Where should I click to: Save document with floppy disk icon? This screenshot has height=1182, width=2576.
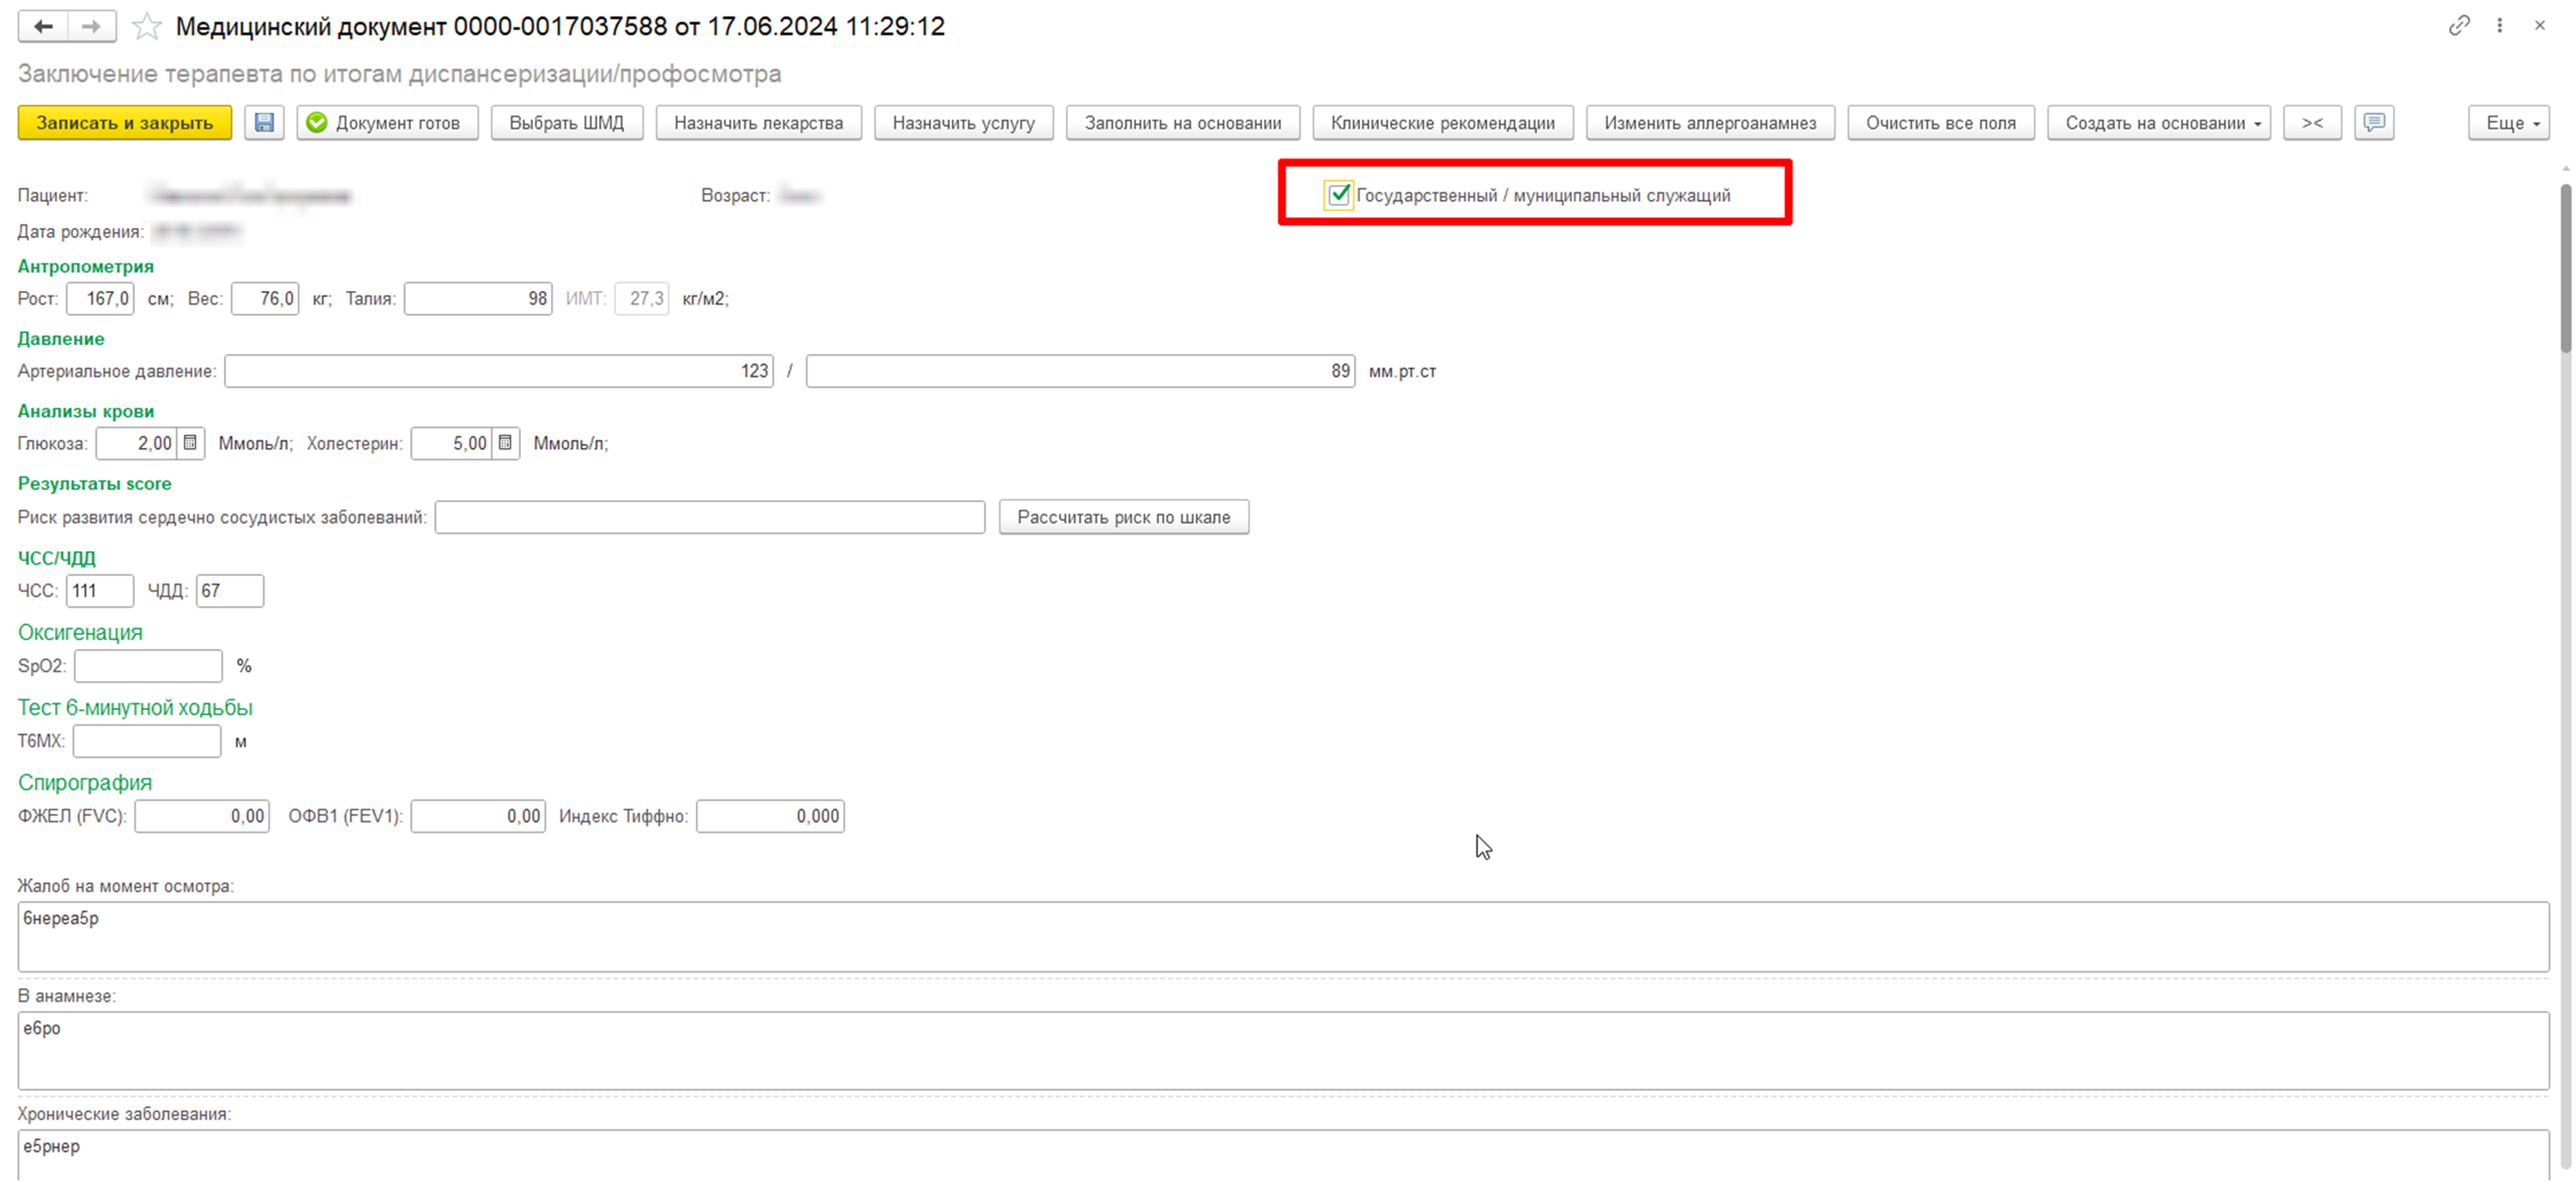tap(264, 123)
